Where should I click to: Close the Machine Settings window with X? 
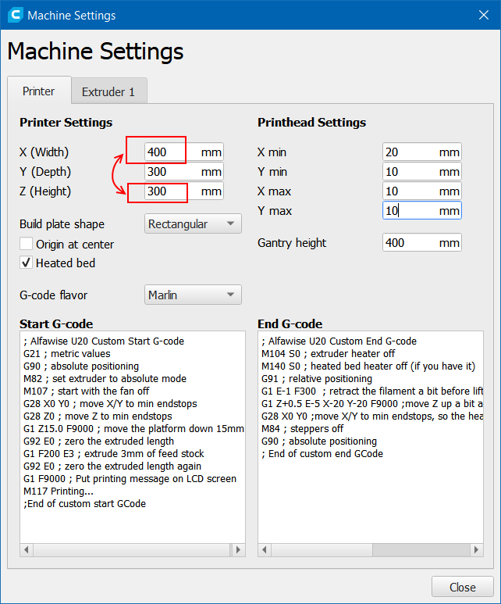[x=484, y=15]
